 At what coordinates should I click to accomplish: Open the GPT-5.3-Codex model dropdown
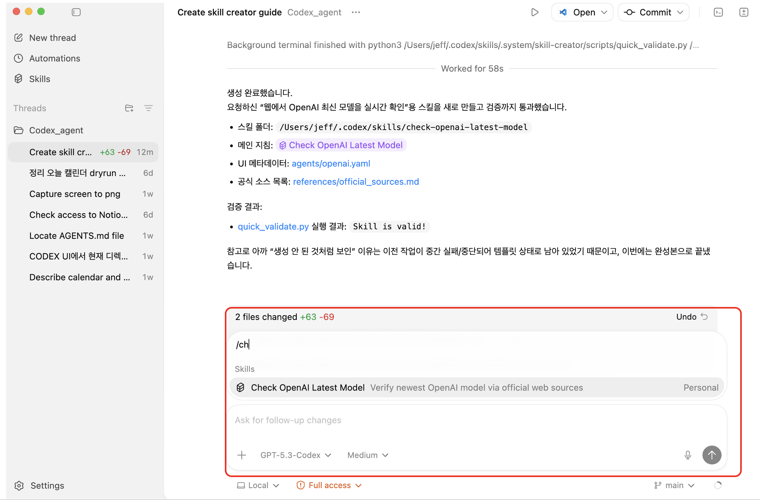point(296,455)
